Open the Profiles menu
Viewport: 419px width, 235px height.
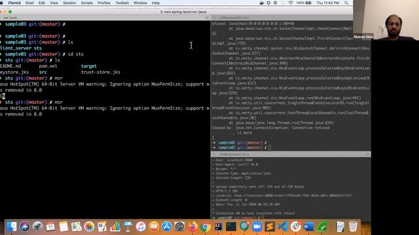click(x=104, y=3)
